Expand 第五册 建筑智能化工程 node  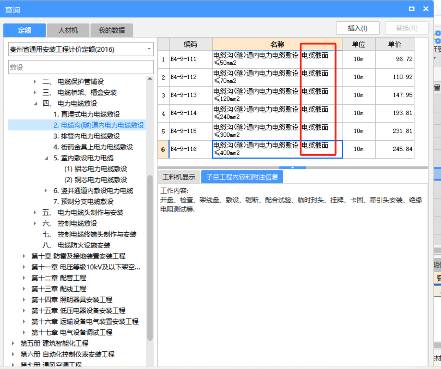point(13,344)
